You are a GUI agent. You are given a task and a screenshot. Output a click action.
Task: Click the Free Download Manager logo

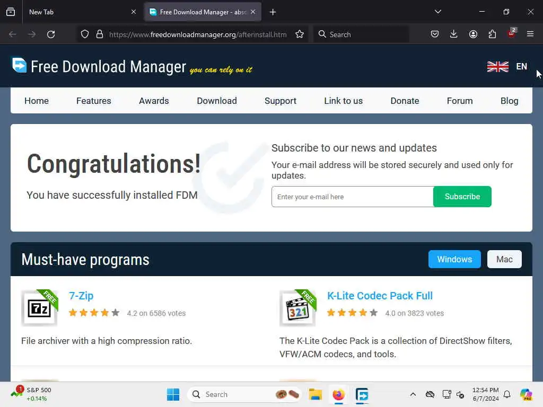(x=99, y=66)
